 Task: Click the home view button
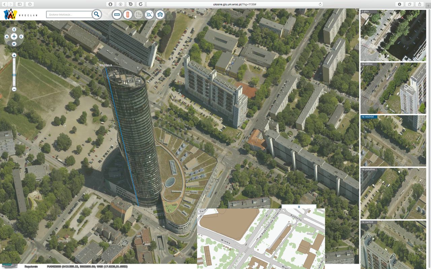[160, 14]
